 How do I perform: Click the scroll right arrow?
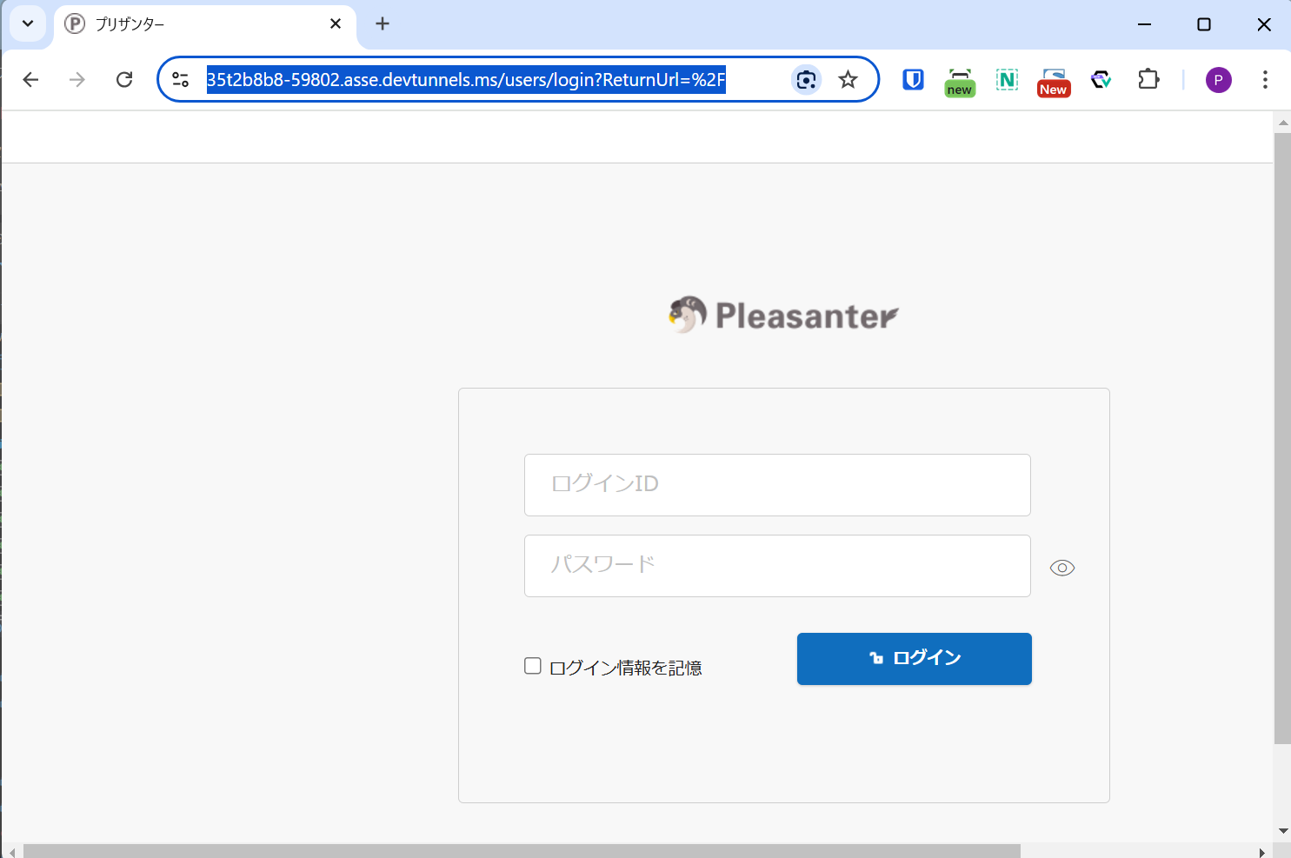click(1262, 852)
